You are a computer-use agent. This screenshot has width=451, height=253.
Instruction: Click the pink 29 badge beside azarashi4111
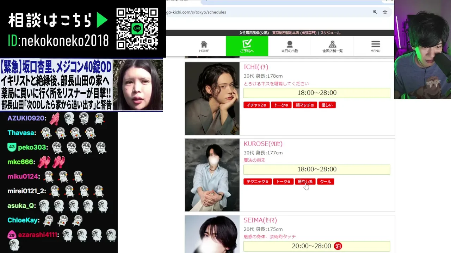click(12, 235)
